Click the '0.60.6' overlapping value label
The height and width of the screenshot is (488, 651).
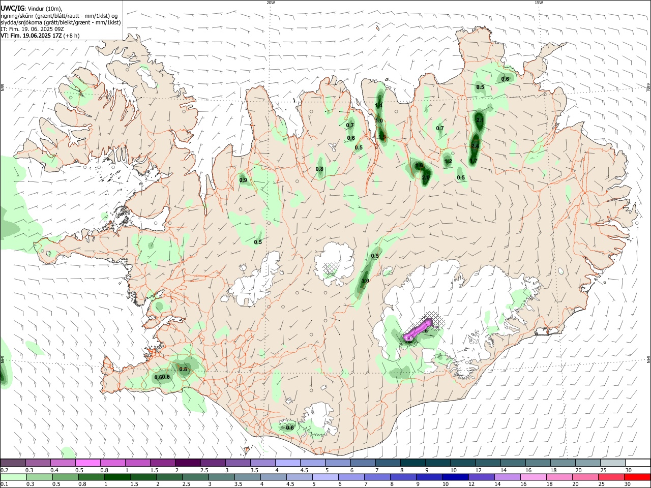[162, 377]
